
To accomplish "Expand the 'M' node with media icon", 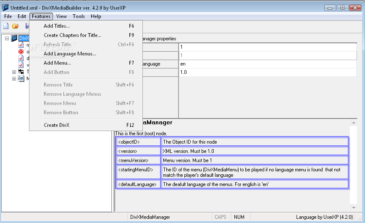I will coord(14,79).
